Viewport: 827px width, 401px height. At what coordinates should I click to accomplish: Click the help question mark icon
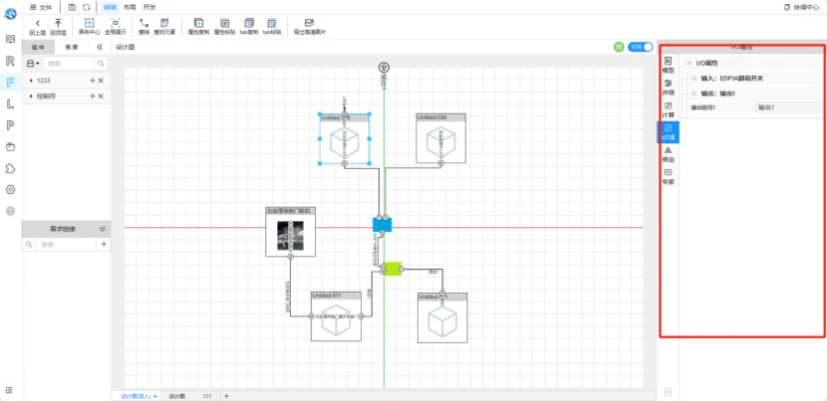[x=10, y=211]
